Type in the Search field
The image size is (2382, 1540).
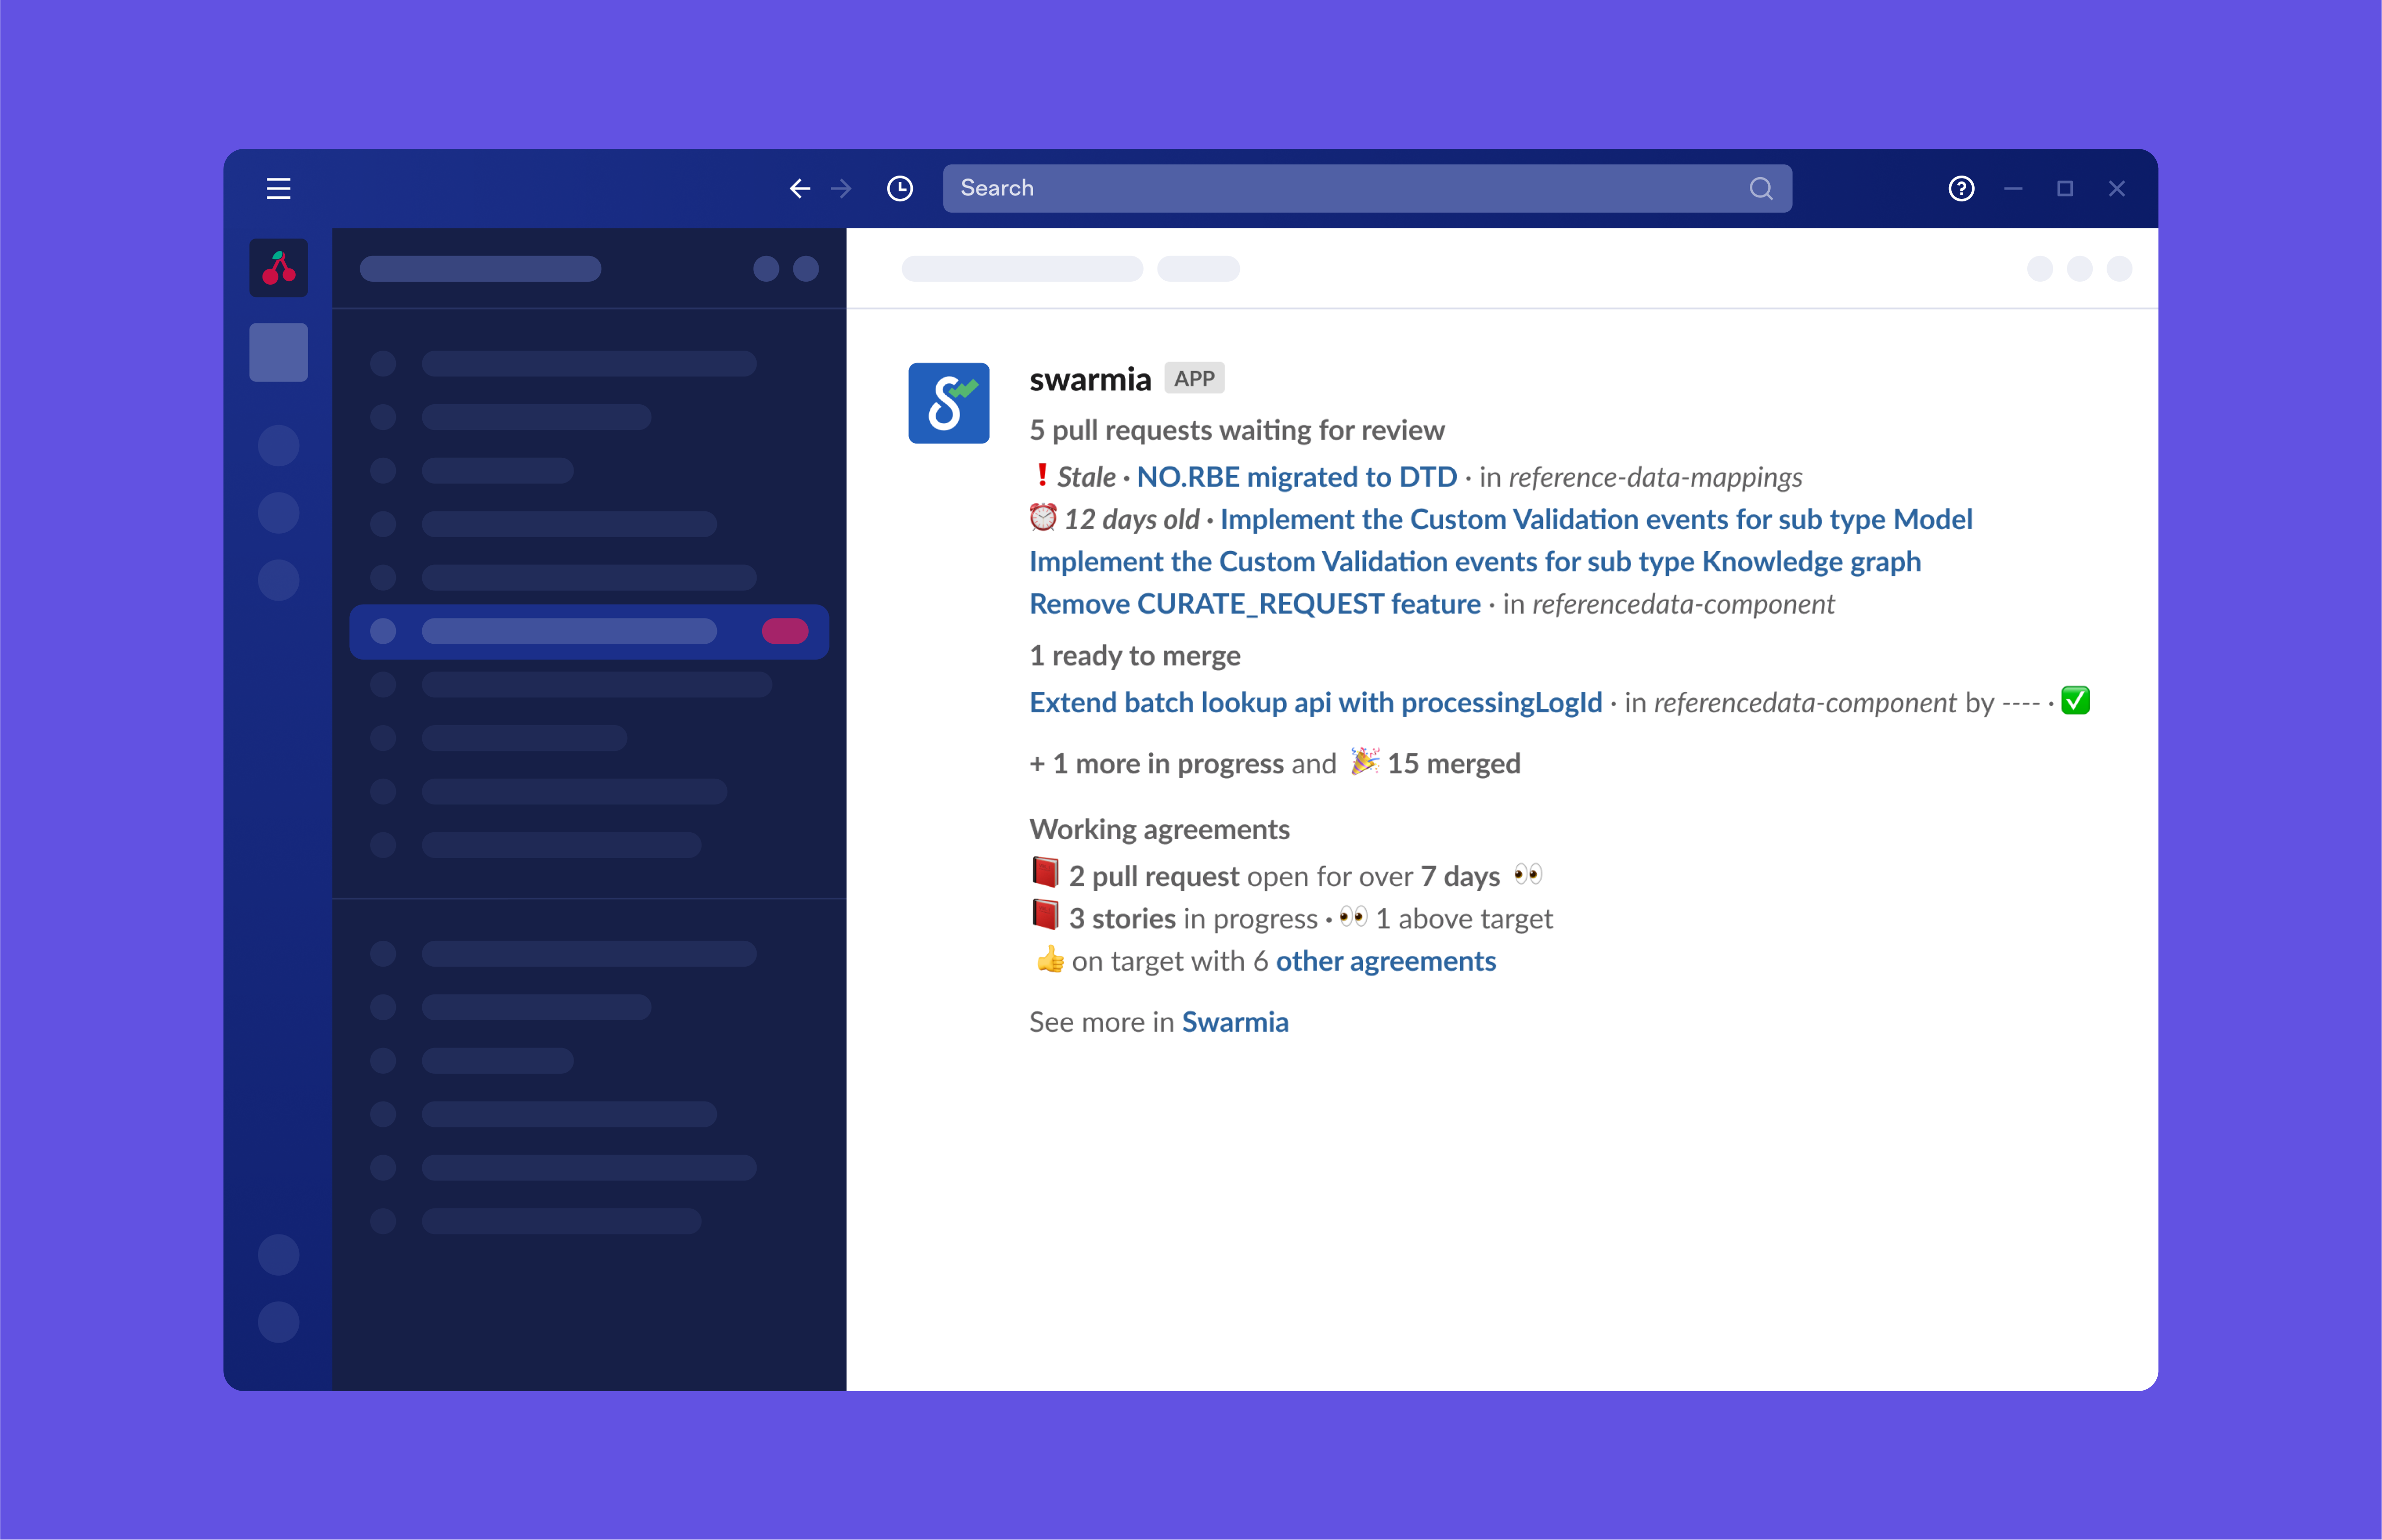[1341, 188]
